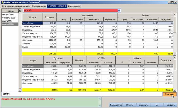Click the 'Льготы' group header

pyautogui.click(x=145, y=15)
